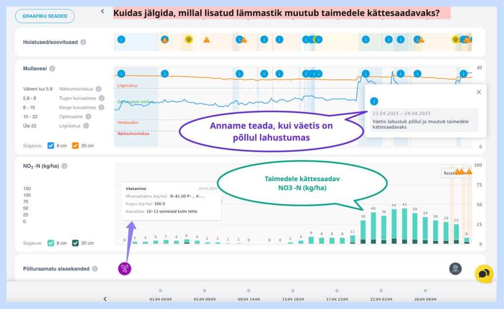The image size is (504, 309).
Task: Show info for Tugev kuivastress range
Action: [101, 98]
